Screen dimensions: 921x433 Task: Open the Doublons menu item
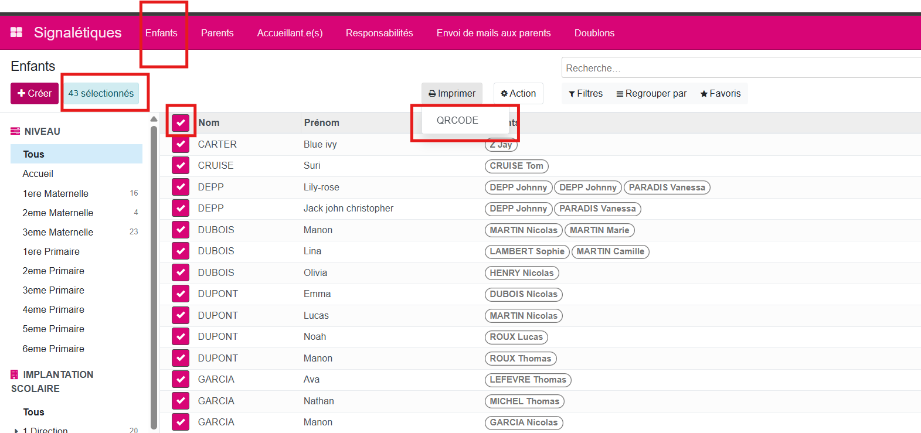[x=594, y=33]
